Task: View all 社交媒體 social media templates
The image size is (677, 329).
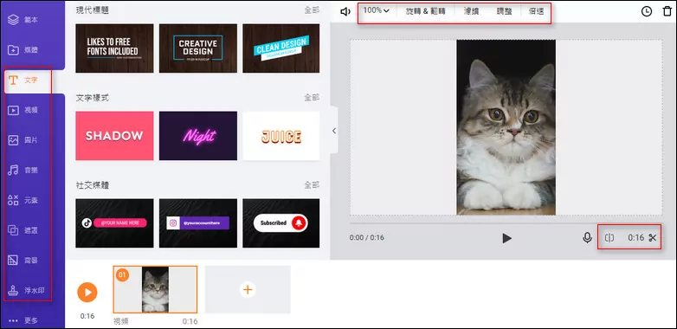Action: pyautogui.click(x=312, y=185)
